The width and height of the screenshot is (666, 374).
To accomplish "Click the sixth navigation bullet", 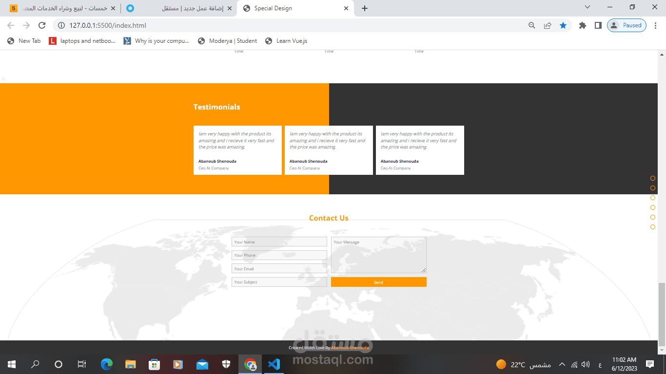I will pos(653,227).
